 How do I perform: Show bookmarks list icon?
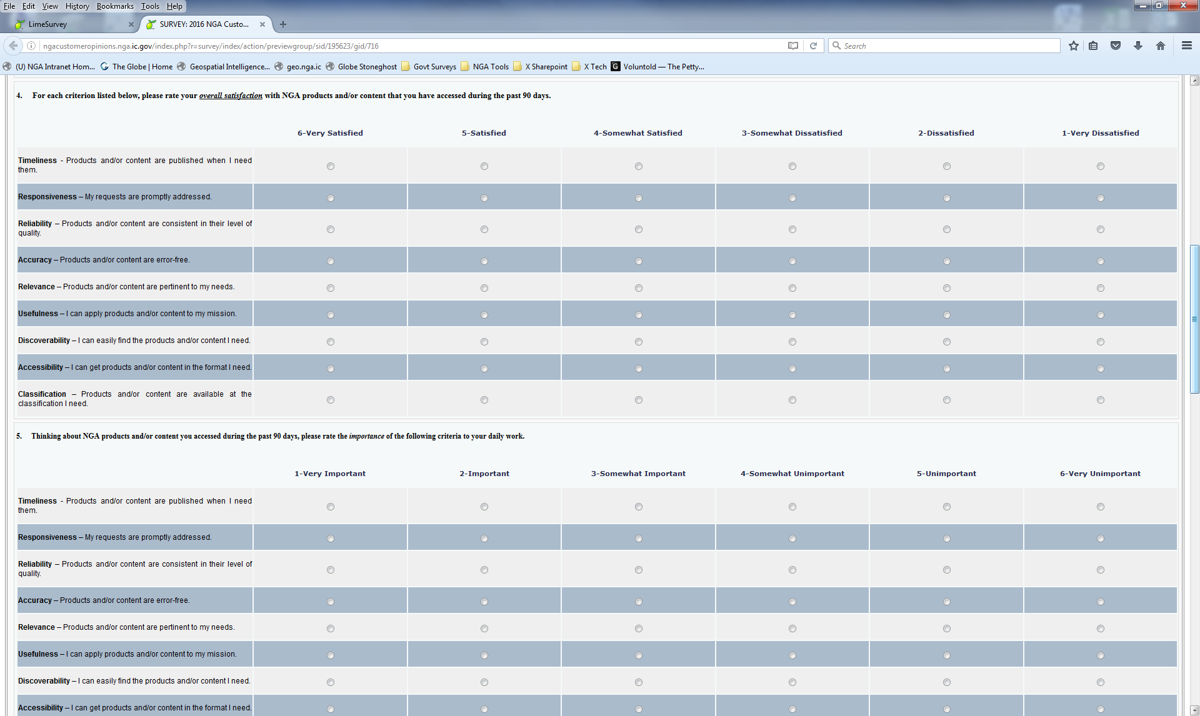point(1093,46)
